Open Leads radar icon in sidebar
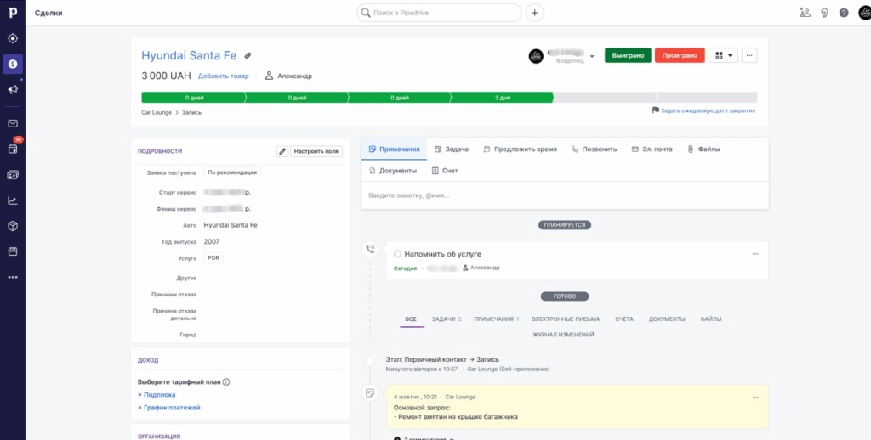The image size is (871, 440). click(x=12, y=39)
